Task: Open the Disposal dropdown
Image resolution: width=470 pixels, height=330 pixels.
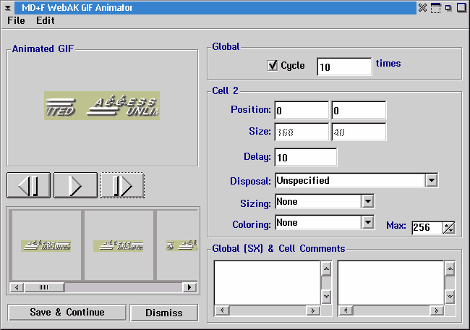Action: click(432, 180)
